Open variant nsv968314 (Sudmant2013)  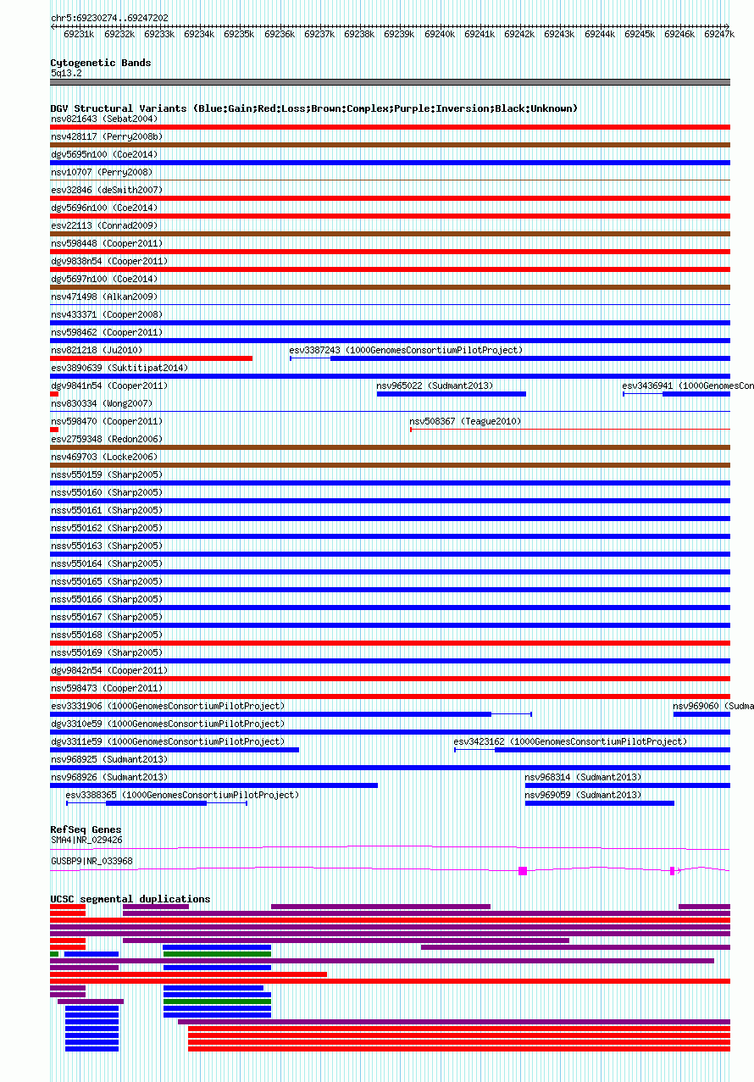point(583,777)
